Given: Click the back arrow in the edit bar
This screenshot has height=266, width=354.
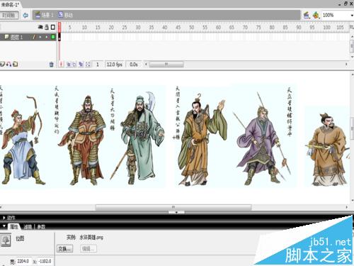Looking at the screenshot, I should (25, 16).
